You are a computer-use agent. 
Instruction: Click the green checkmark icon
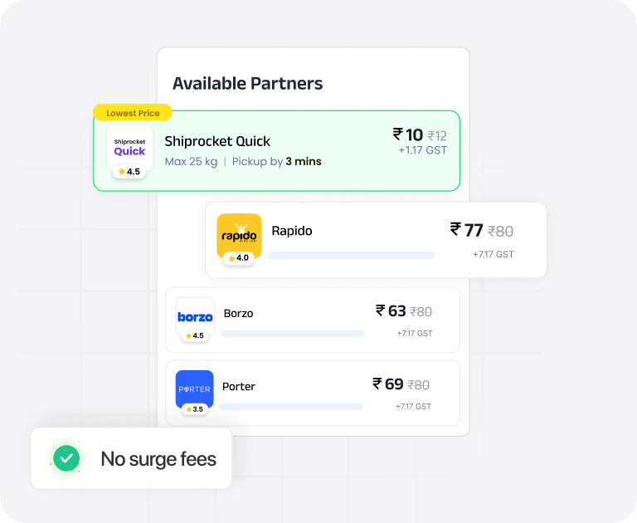tap(66, 458)
